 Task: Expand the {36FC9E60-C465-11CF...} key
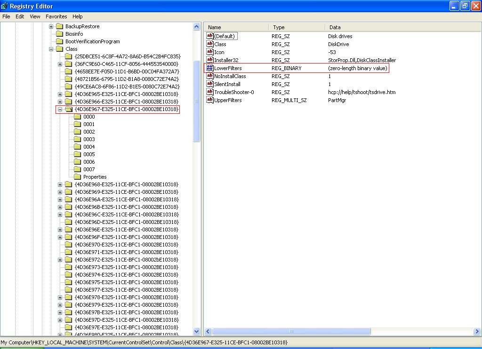[x=60, y=64]
